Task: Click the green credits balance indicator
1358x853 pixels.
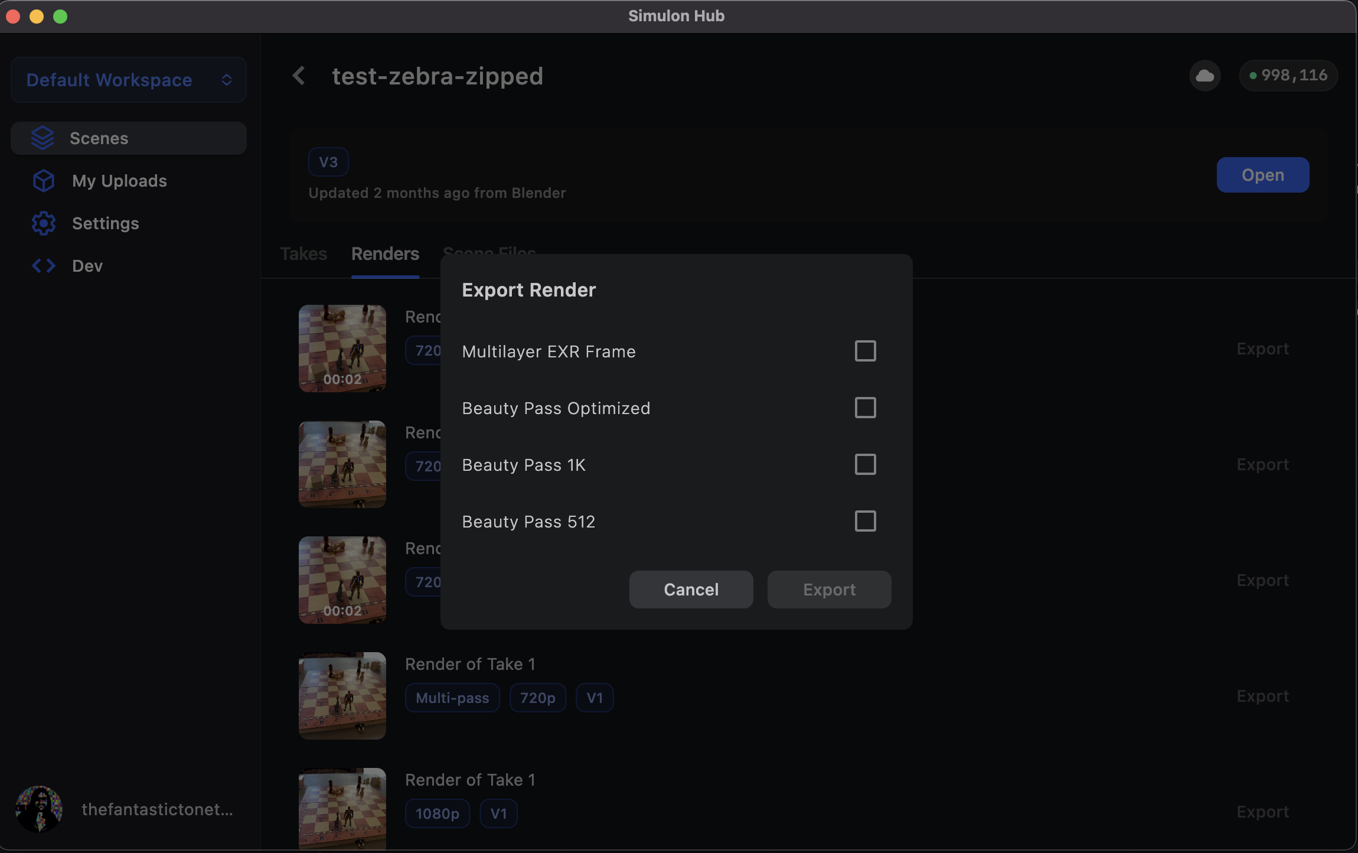Action: (x=1288, y=76)
